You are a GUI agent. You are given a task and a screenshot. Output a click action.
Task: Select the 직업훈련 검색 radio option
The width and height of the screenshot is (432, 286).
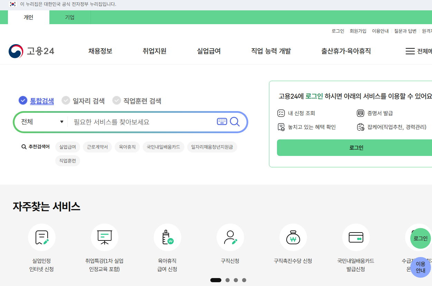tap(117, 100)
